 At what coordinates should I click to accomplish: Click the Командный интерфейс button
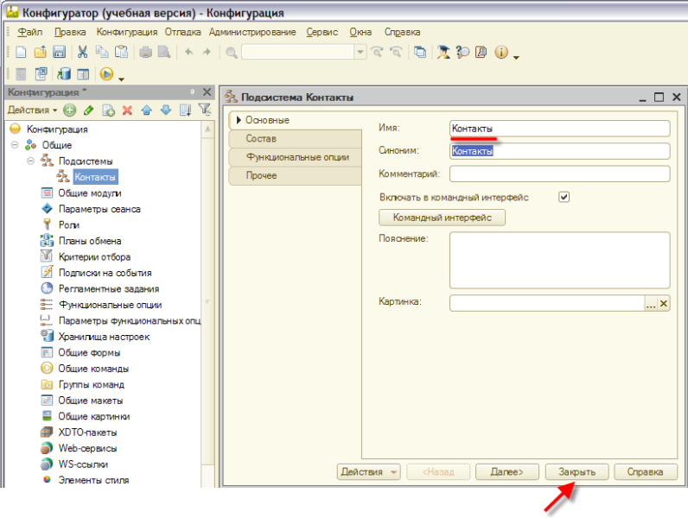pyautogui.click(x=442, y=218)
